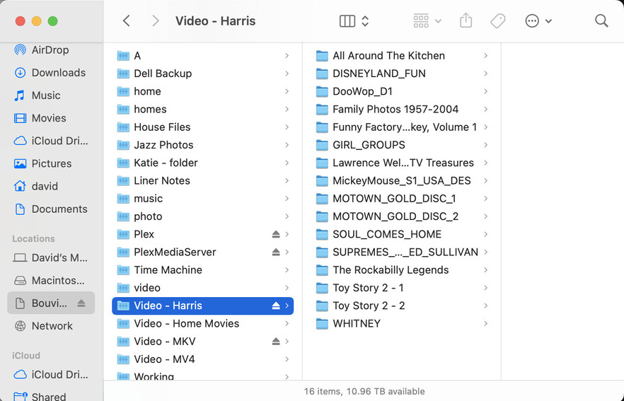Image resolution: width=624 pixels, height=401 pixels.
Task: Open Movies in the sidebar
Action: click(x=50, y=117)
